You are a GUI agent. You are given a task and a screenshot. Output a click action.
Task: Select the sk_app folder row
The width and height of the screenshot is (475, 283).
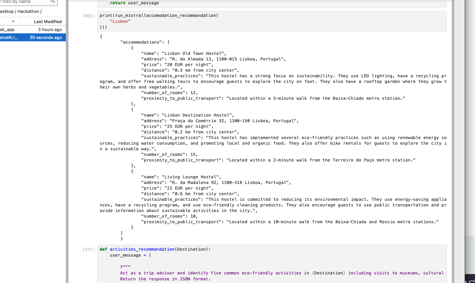pos(33,29)
